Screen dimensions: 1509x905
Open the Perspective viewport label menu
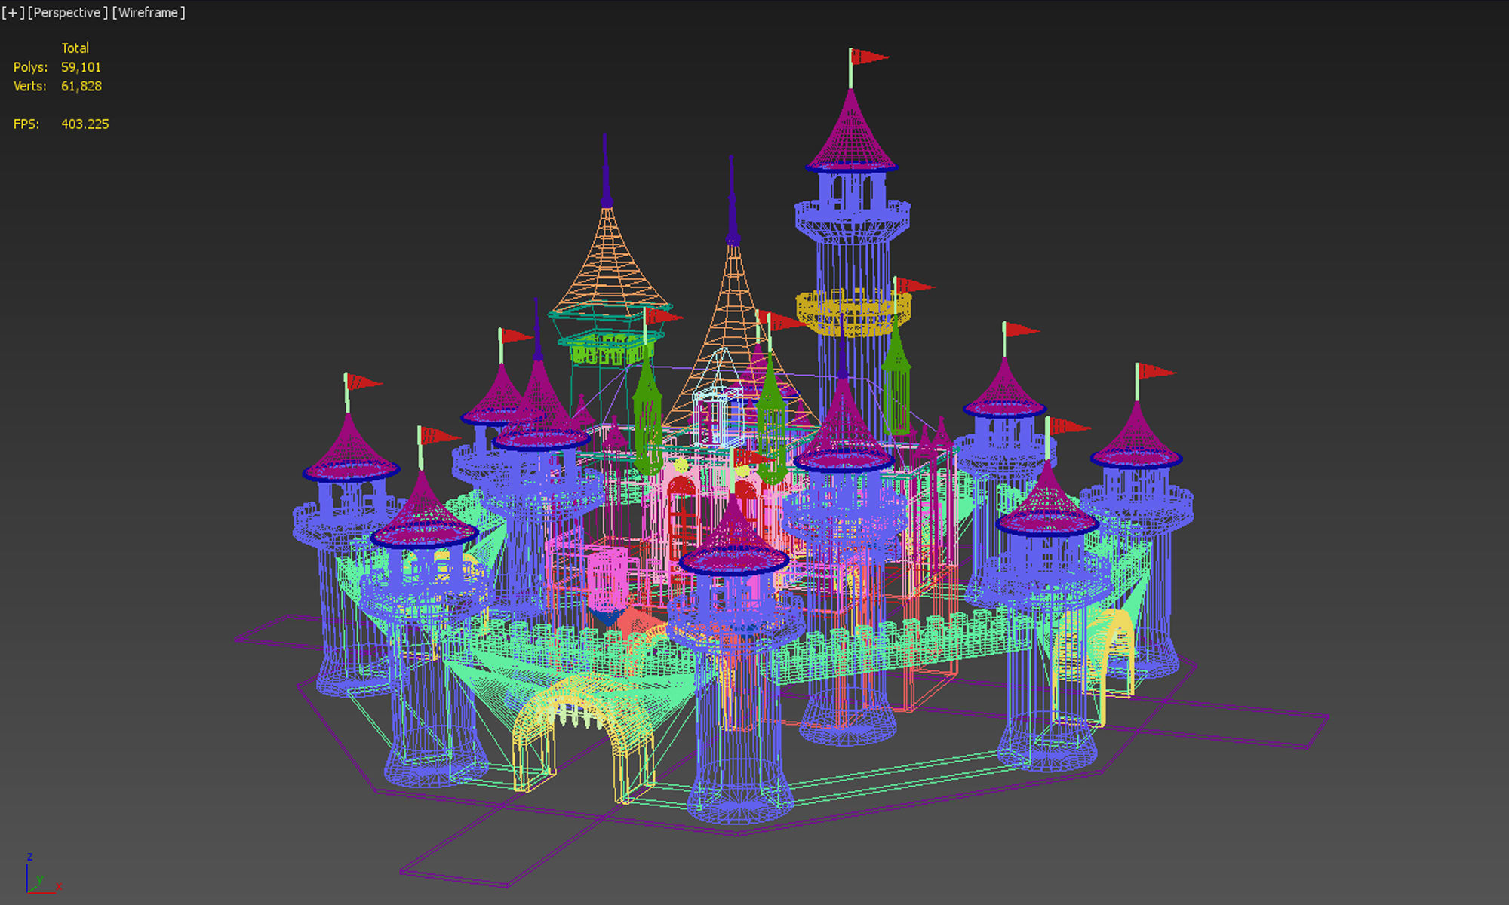(x=68, y=13)
